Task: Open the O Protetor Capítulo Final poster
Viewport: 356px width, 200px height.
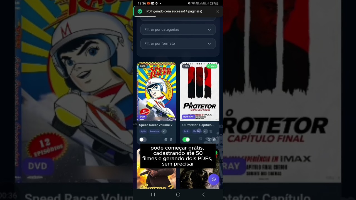Action: pyautogui.click(x=200, y=92)
